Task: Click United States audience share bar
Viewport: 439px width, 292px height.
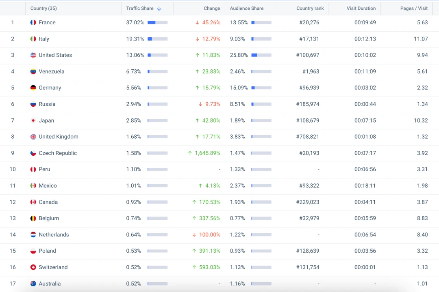Action: tap(261, 55)
